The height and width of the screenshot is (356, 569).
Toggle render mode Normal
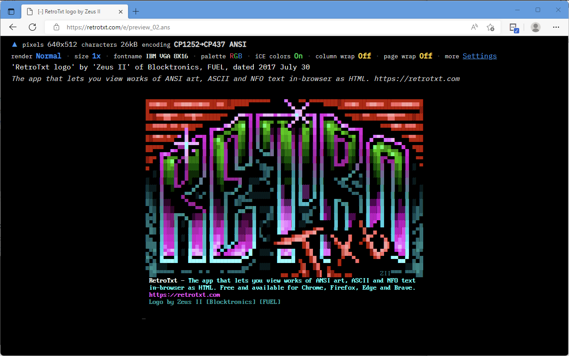tap(48, 56)
